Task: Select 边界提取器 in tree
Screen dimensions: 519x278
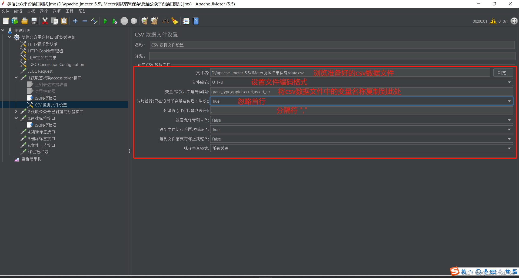Action: click(45, 91)
